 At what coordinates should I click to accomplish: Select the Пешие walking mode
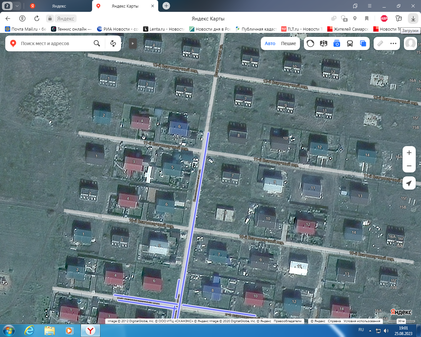pyautogui.click(x=288, y=43)
